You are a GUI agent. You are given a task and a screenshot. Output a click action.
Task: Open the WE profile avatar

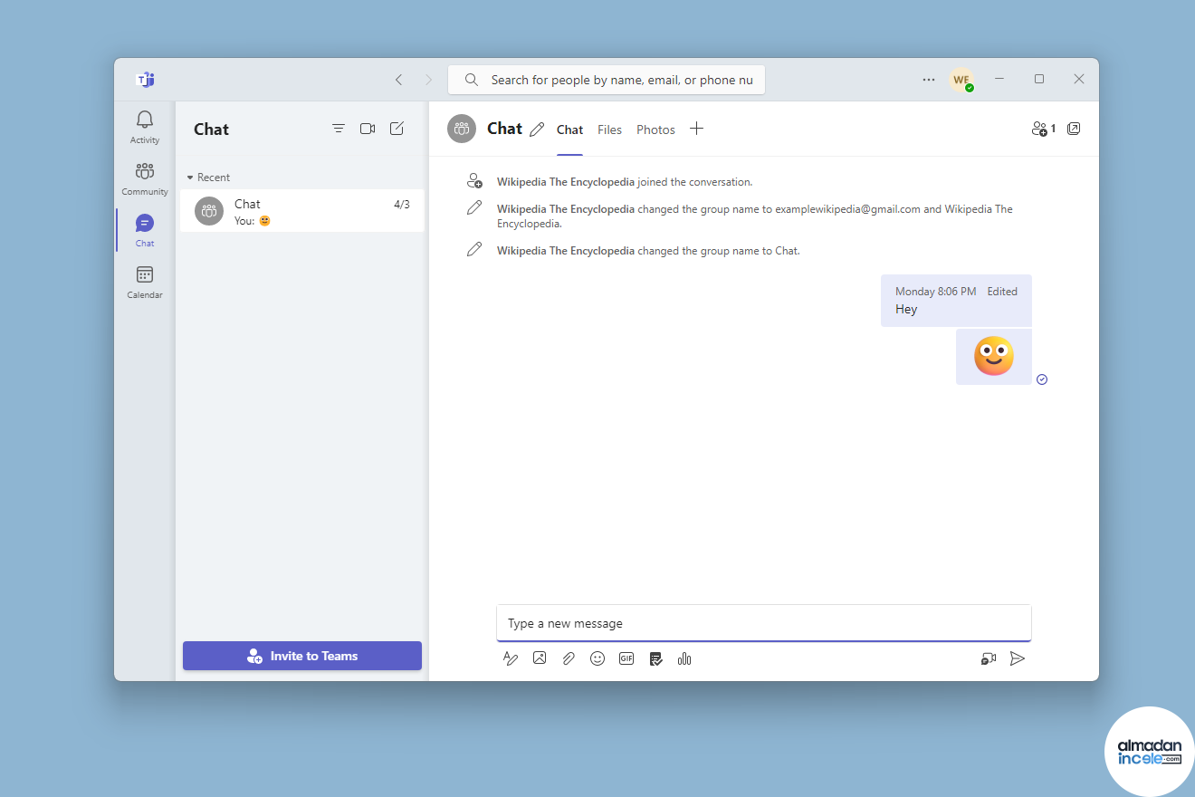coord(961,80)
